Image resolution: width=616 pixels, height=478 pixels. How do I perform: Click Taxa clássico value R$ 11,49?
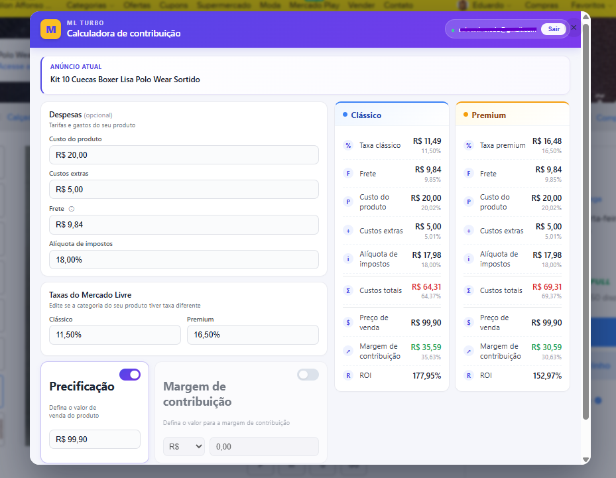(x=427, y=141)
